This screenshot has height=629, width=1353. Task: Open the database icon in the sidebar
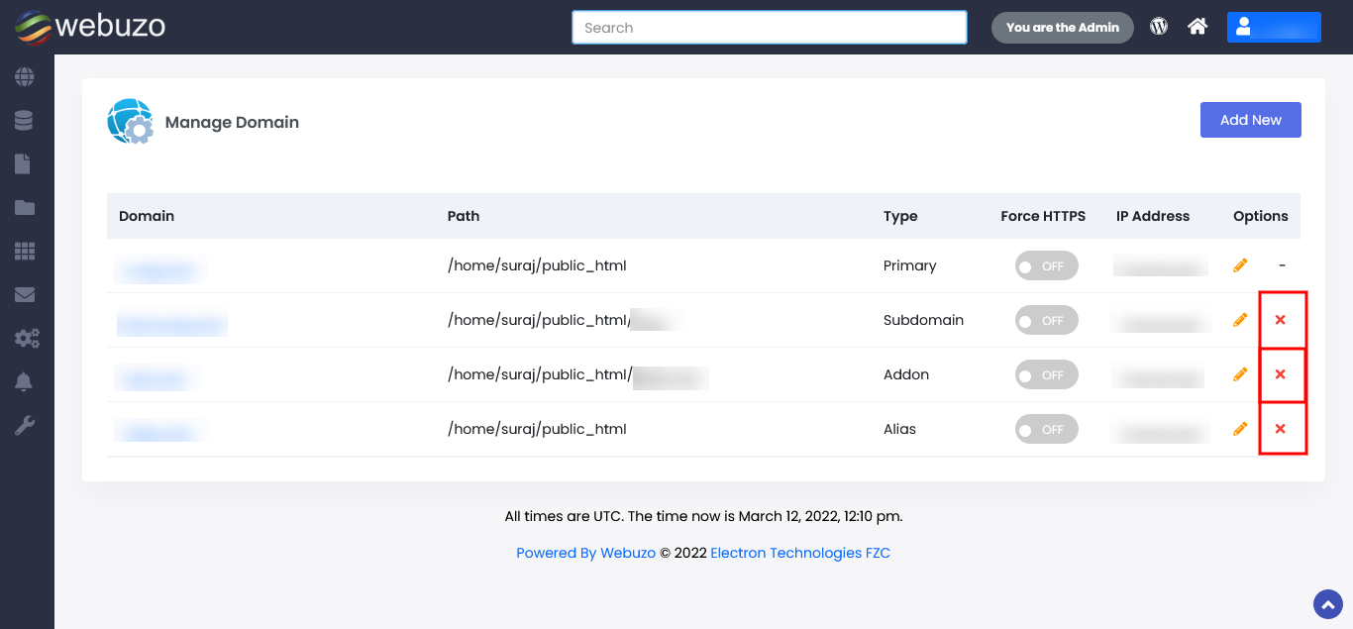click(x=24, y=121)
